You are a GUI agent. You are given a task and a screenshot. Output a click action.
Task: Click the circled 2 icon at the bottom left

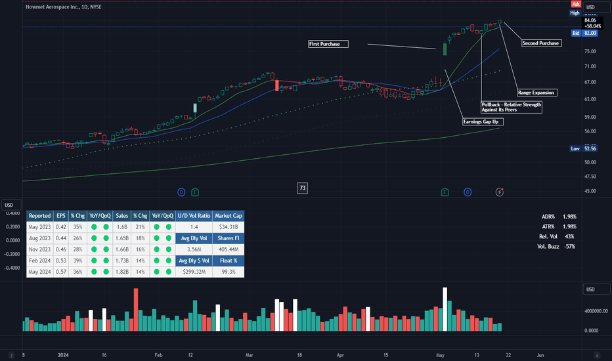pyautogui.click(x=11, y=355)
